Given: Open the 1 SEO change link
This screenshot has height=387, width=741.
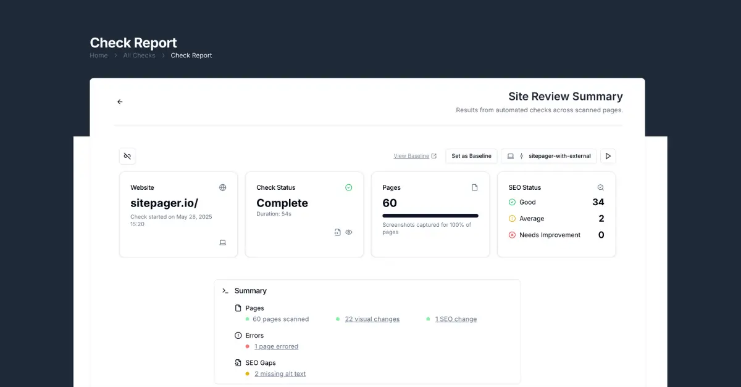Looking at the screenshot, I should point(456,319).
